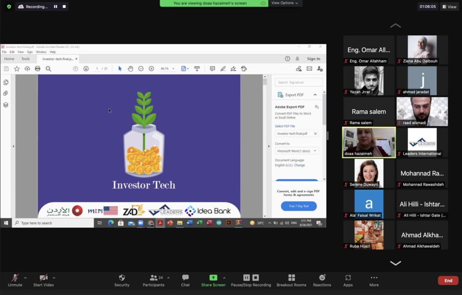
Task: Click the Print icon in Acrobat toolbar
Action: point(37,69)
